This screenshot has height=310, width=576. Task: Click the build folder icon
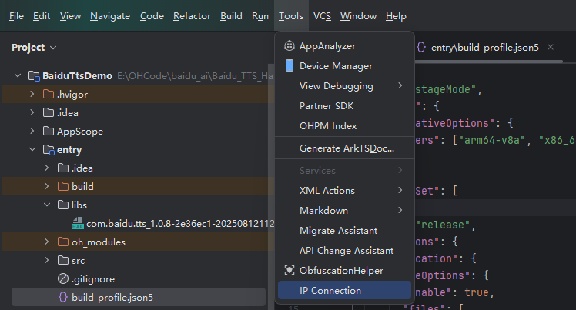(63, 186)
